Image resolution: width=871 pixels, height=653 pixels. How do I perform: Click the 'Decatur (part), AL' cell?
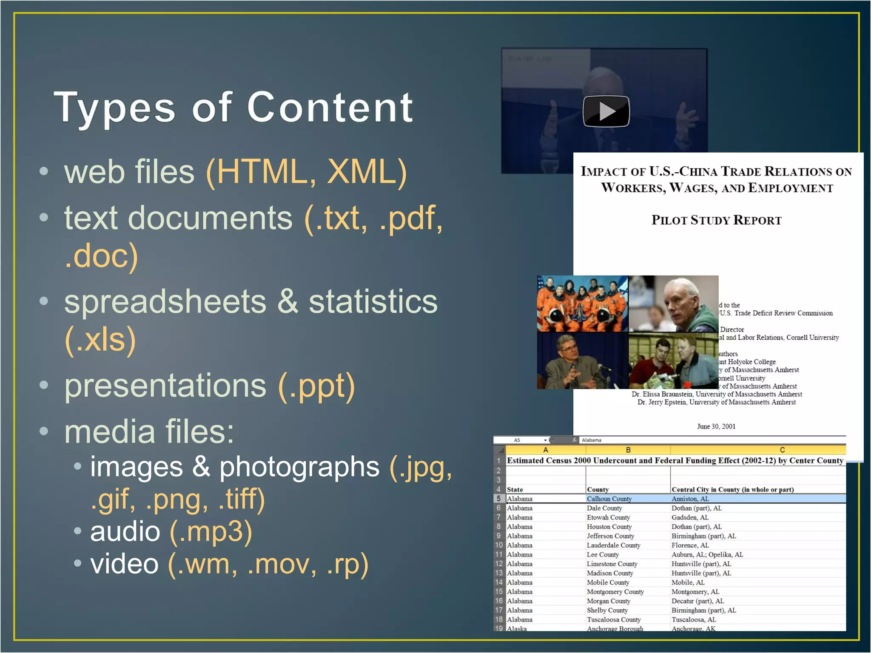click(758, 601)
